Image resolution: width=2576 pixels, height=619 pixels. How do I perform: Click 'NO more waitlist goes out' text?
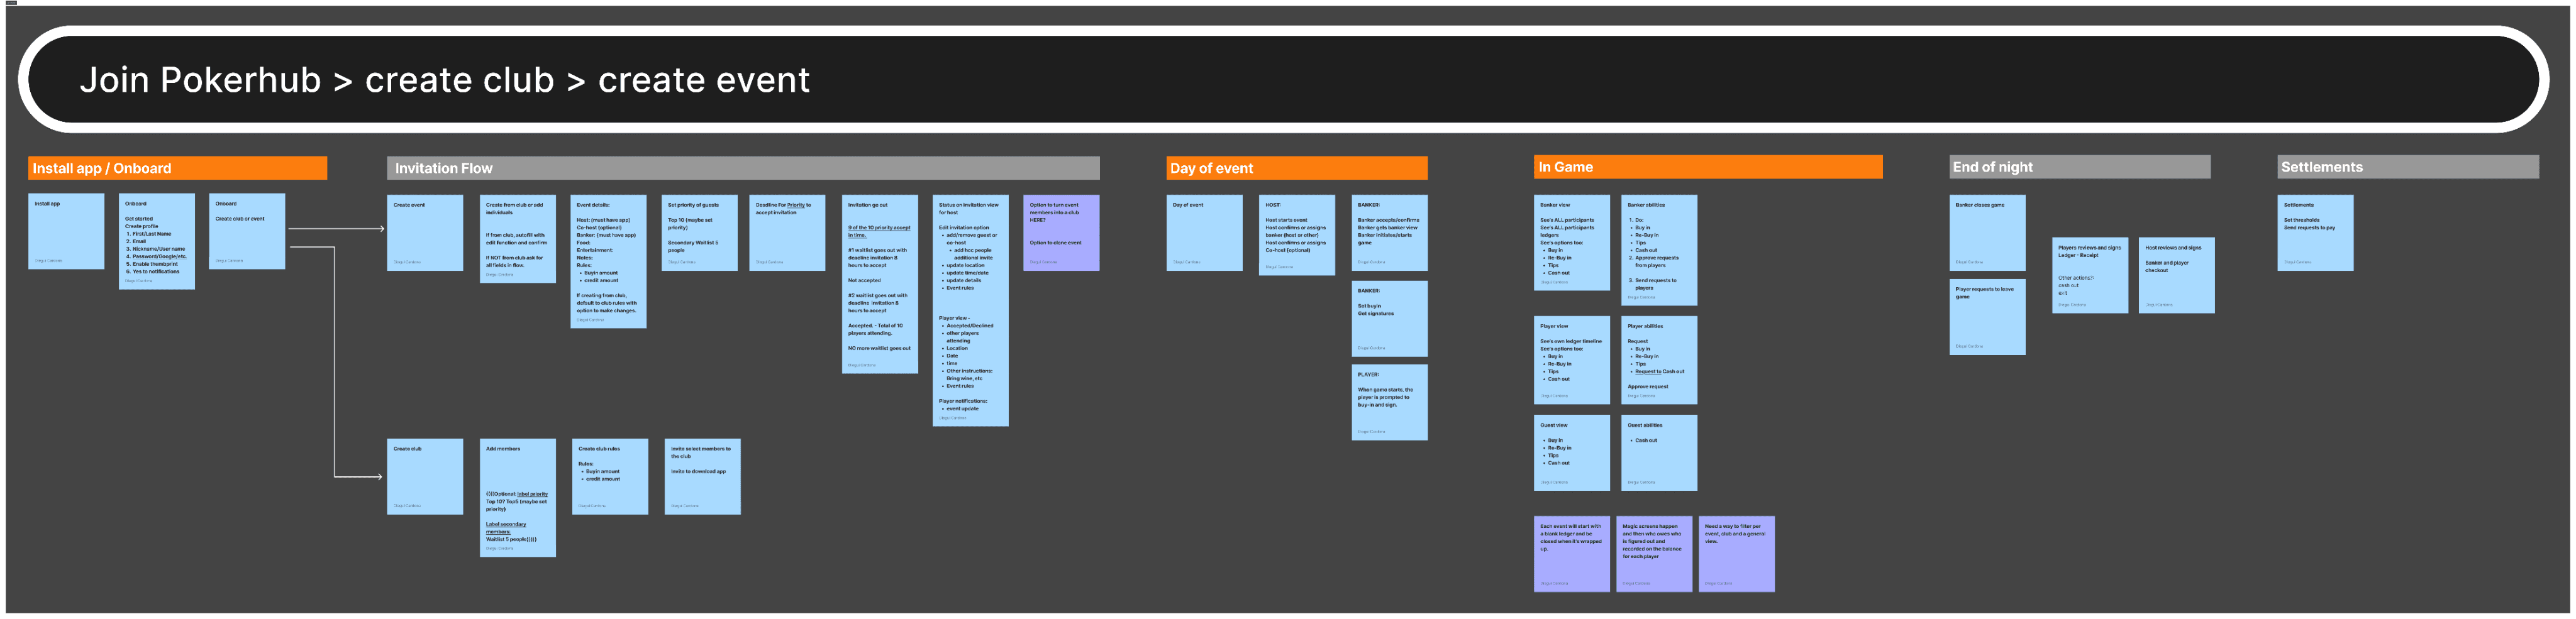879,348
